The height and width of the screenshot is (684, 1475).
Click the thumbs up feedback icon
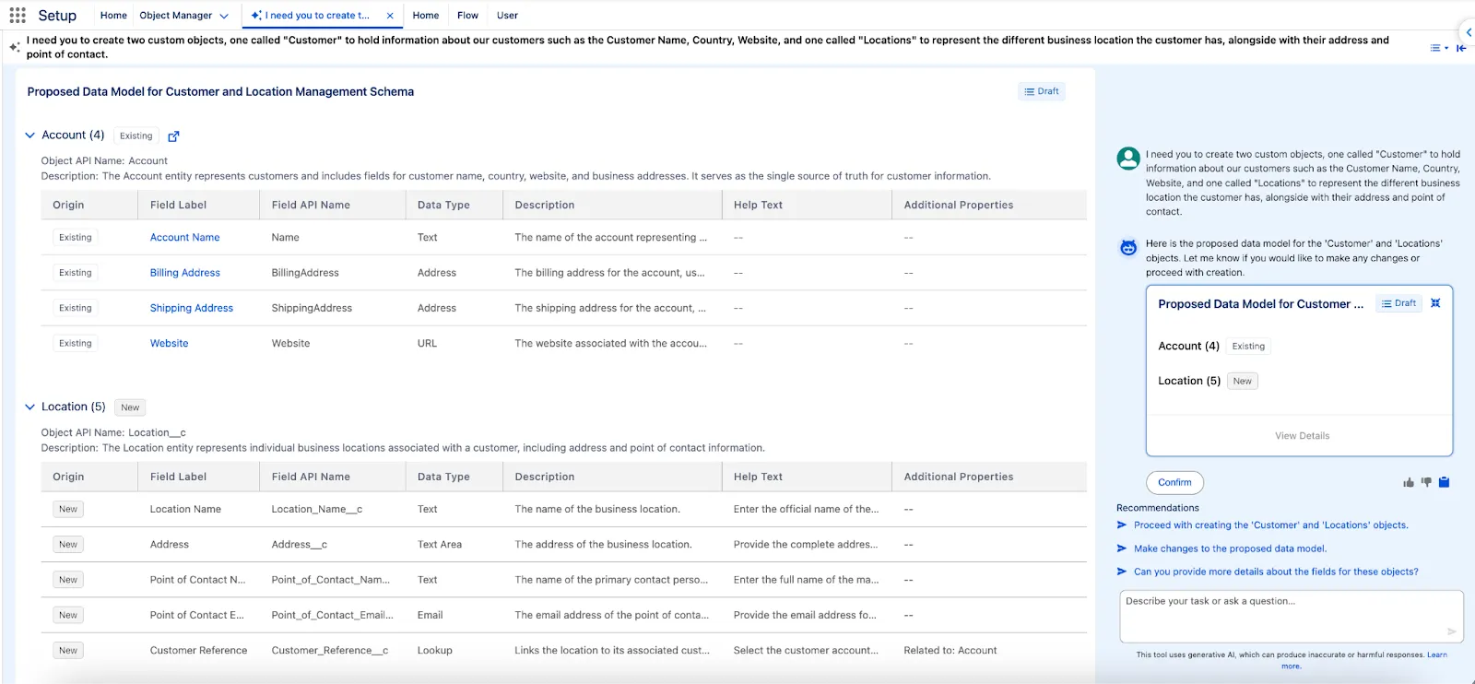(x=1408, y=482)
